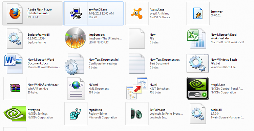Click the New Windows Batch File.bat name
254x131 pixels.
224,61
